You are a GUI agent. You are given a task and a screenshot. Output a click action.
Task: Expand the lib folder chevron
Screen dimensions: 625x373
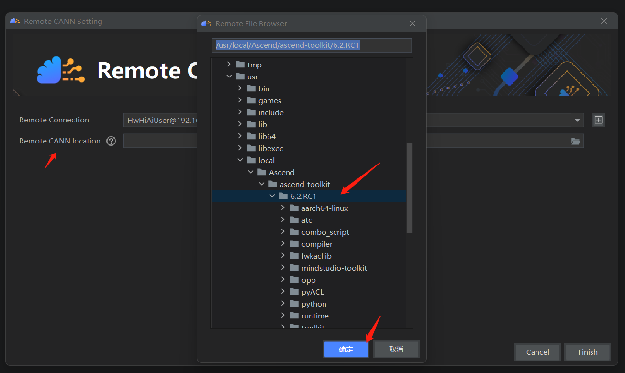240,124
